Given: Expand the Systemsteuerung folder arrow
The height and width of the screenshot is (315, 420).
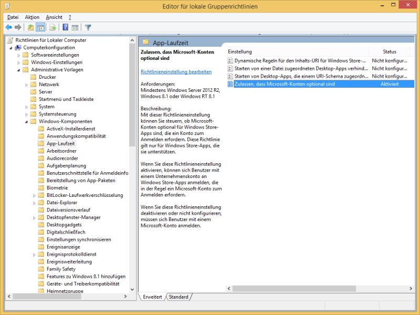Looking at the screenshot, I should pyautogui.click(x=26, y=114).
